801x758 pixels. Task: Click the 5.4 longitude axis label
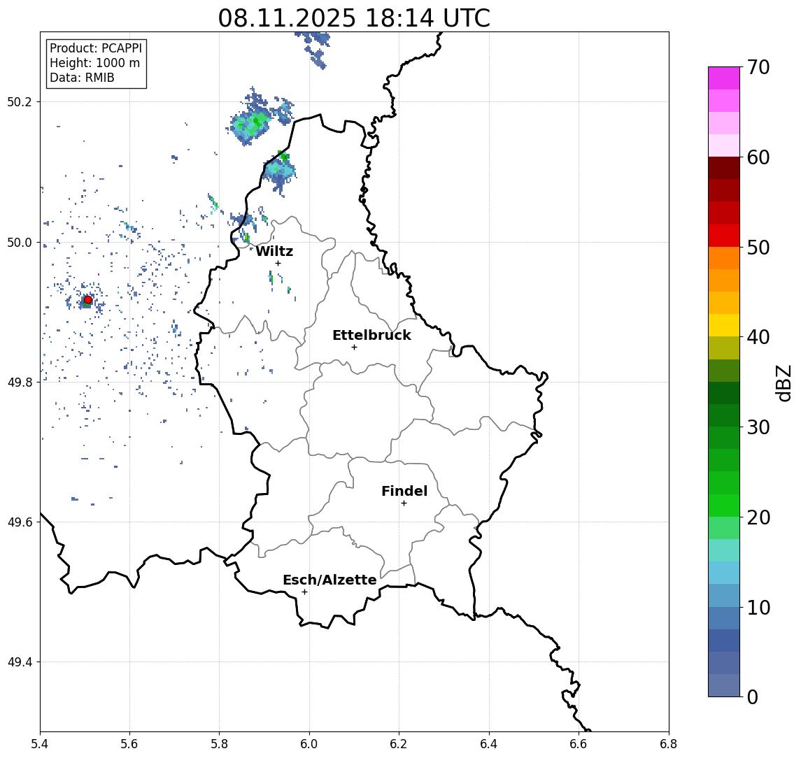click(40, 744)
